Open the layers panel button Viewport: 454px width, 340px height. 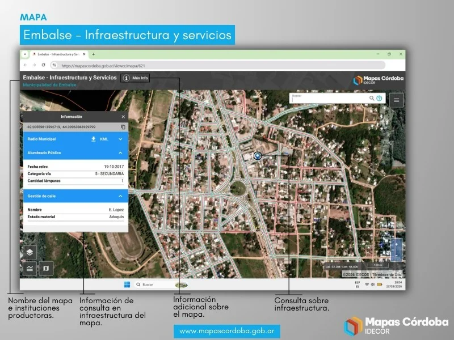[x=30, y=252]
